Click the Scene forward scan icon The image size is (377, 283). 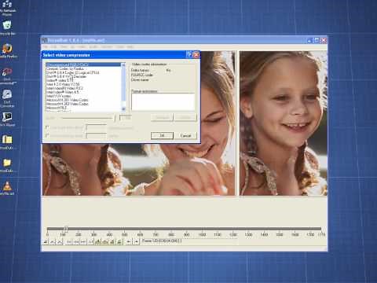click(119, 241)
